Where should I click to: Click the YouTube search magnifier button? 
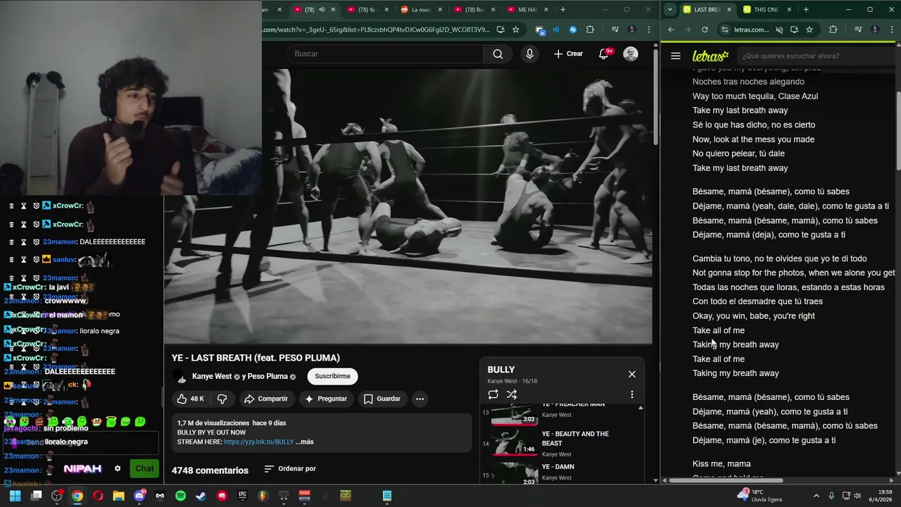click(x=498, y=54)
